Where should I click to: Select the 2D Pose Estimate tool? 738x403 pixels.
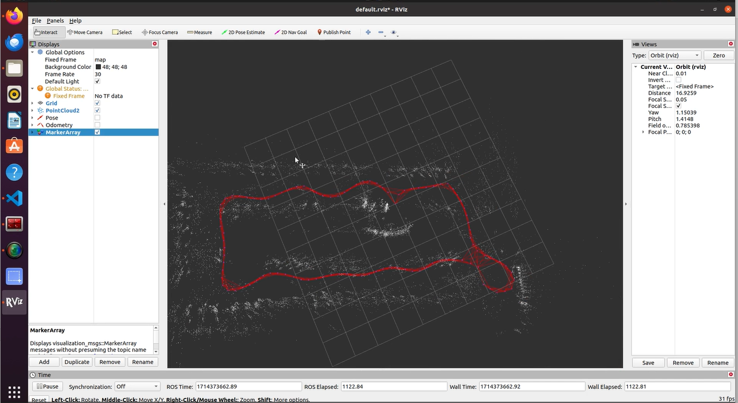[x=243, y=32]
